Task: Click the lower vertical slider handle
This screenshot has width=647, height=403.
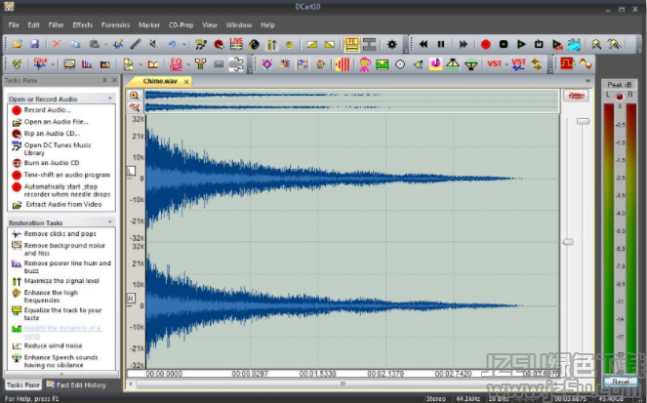Action: (568, 242)
